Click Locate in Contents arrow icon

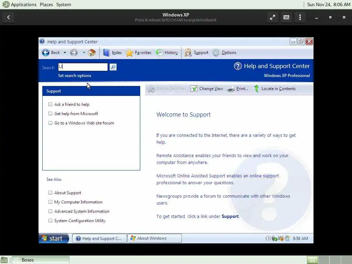click(256, 89)
